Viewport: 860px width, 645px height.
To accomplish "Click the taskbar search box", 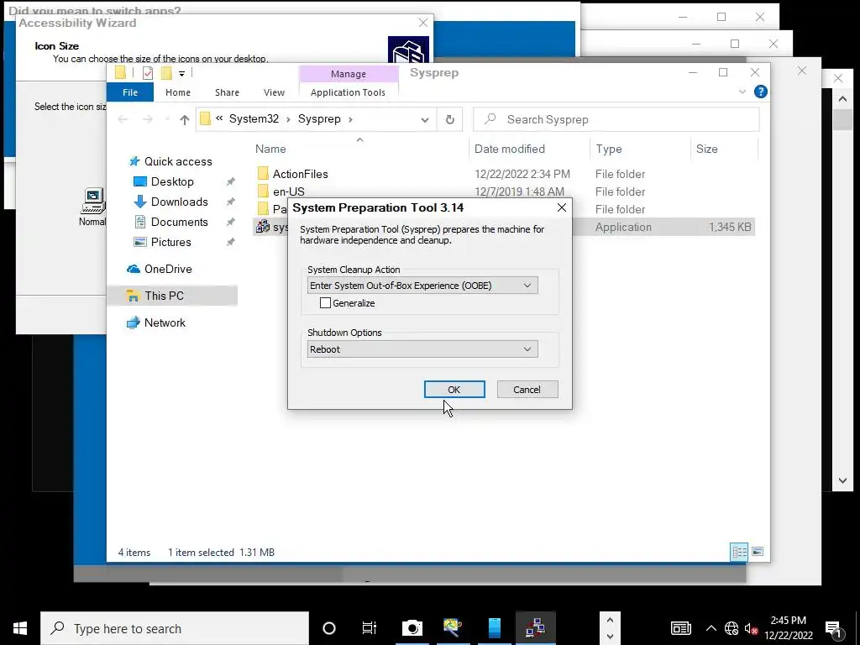I will click(x=175, y=628).
